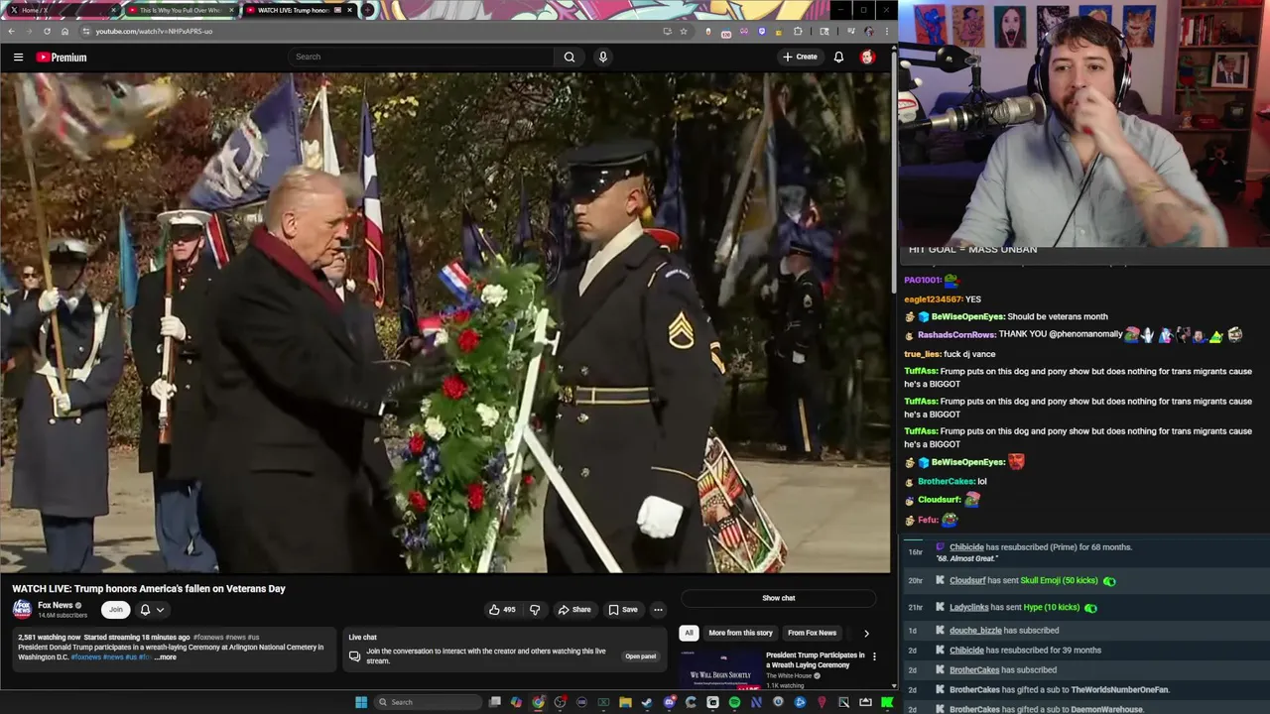The image size is (1270, 714).
Task: Open Spotify from the taskbar
Action: coord(734,702)
